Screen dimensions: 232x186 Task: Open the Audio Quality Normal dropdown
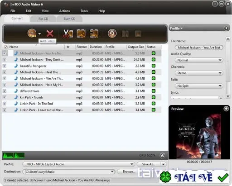pos(199,60)
